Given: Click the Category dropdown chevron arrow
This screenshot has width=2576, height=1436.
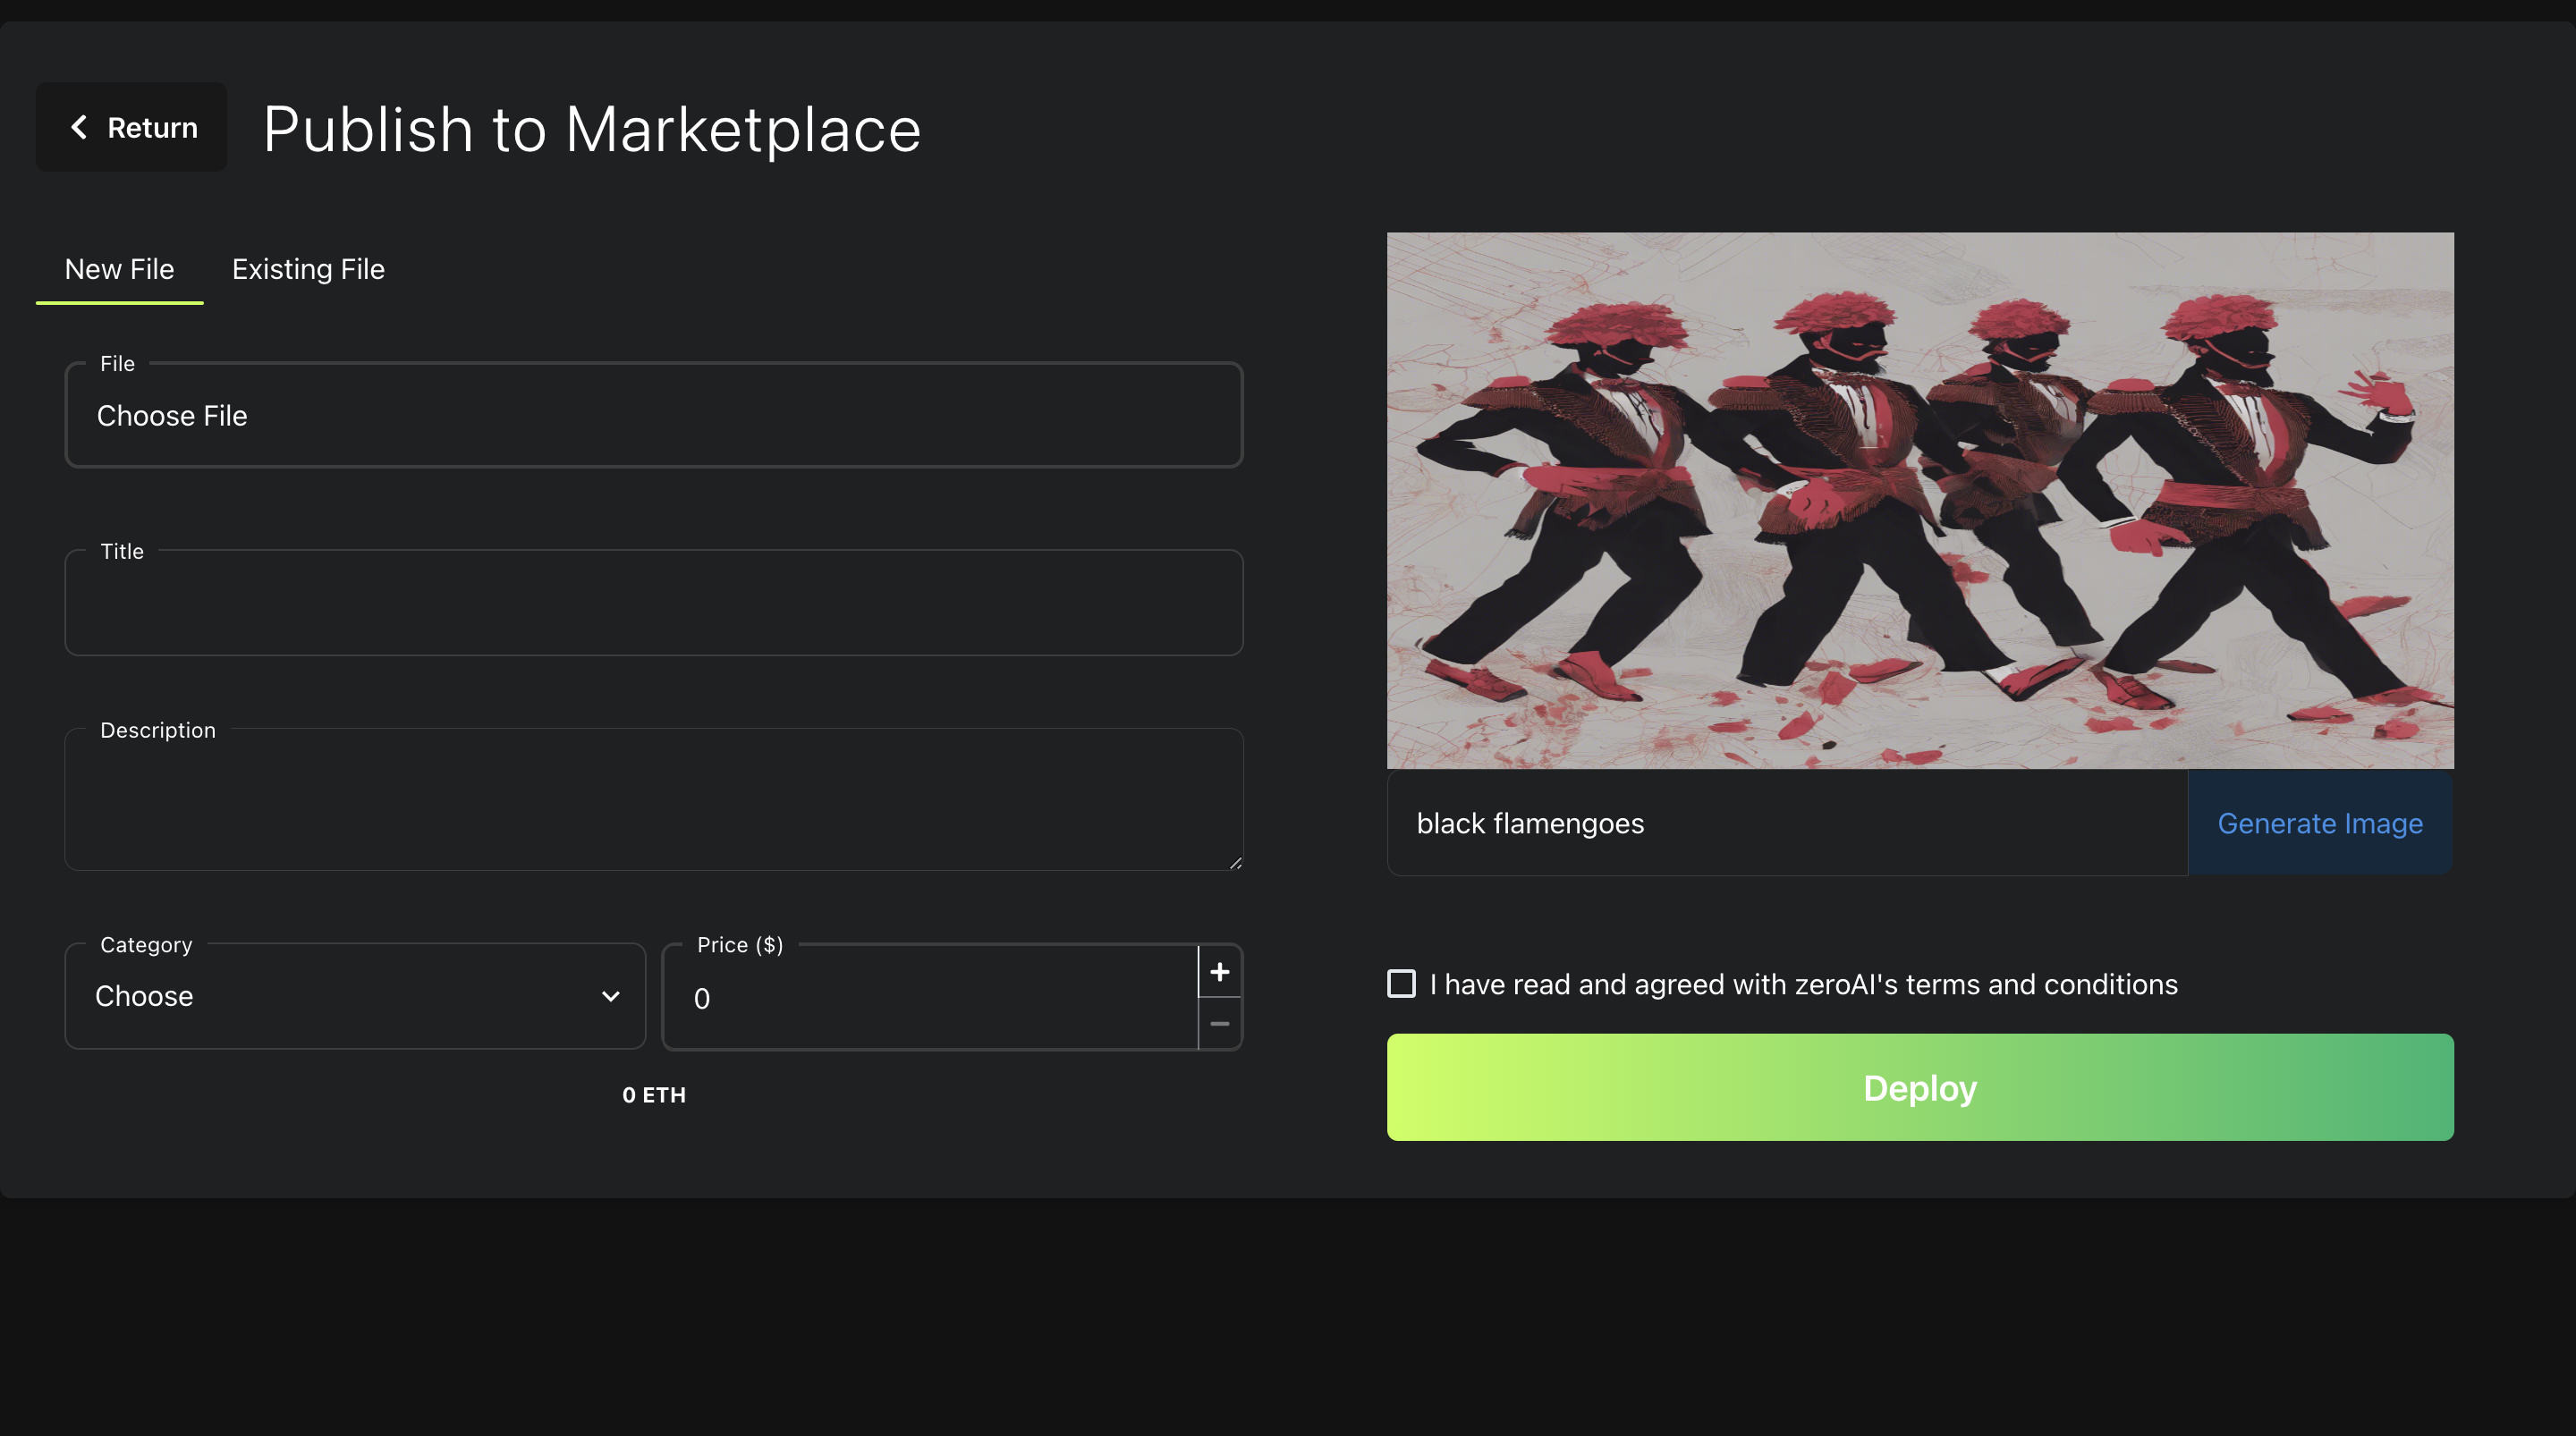Looking at the screenshot, I should [x=610, y=996].
